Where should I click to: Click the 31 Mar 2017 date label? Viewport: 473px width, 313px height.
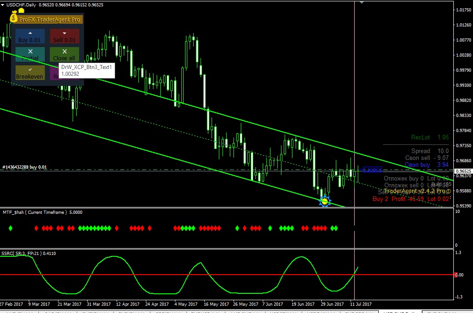click(x=99, y=304)
